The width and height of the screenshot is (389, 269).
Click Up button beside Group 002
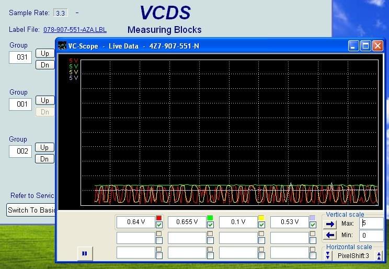coord(45,147)
